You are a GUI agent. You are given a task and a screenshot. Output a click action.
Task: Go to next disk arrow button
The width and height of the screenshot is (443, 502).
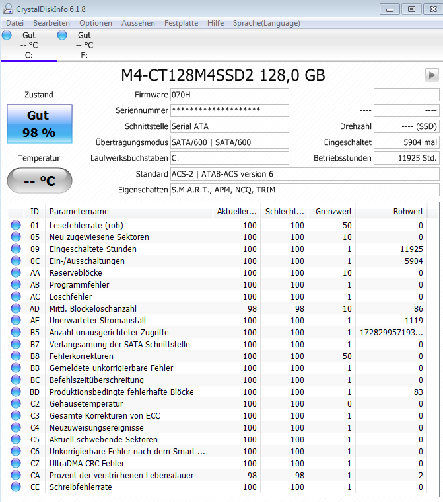pyautogui.click(x=432, y=75)
